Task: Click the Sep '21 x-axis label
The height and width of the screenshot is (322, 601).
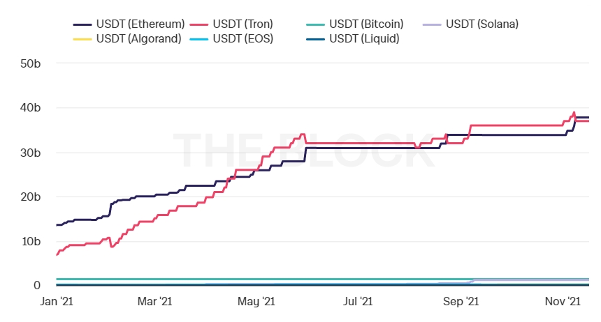Action: (x=461, y=302)
